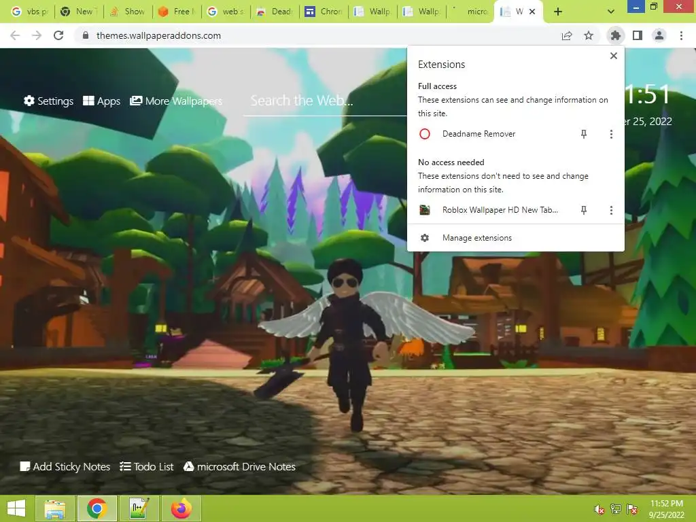Viewport: 696px width, 522px height.
Task: Pin the Roblox Wallpaper HD New Tab extension
Action: (584, 210)
